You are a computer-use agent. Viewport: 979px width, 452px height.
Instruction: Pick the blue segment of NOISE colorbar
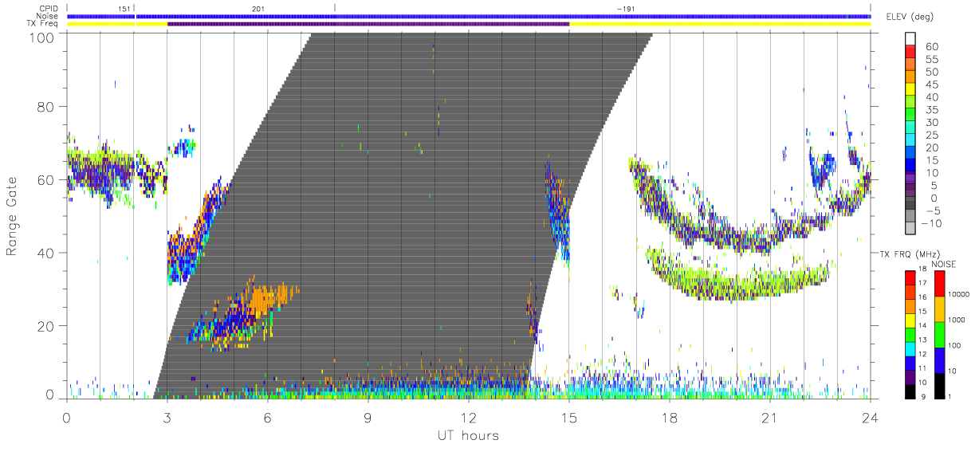(x=939, y=359)
